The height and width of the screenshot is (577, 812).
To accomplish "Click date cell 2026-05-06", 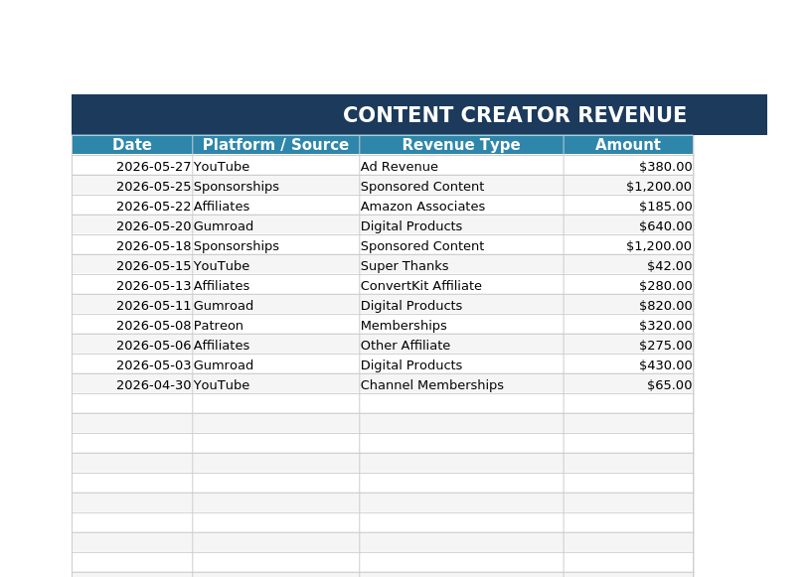I will pos(132,346).
